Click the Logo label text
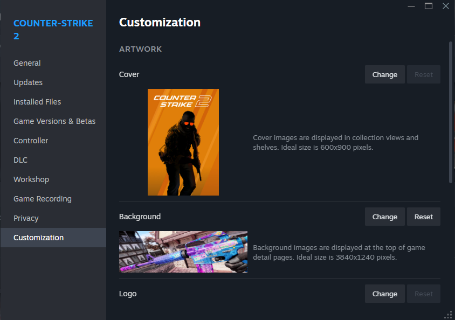 pyautogui.click(x=128, y=294)
